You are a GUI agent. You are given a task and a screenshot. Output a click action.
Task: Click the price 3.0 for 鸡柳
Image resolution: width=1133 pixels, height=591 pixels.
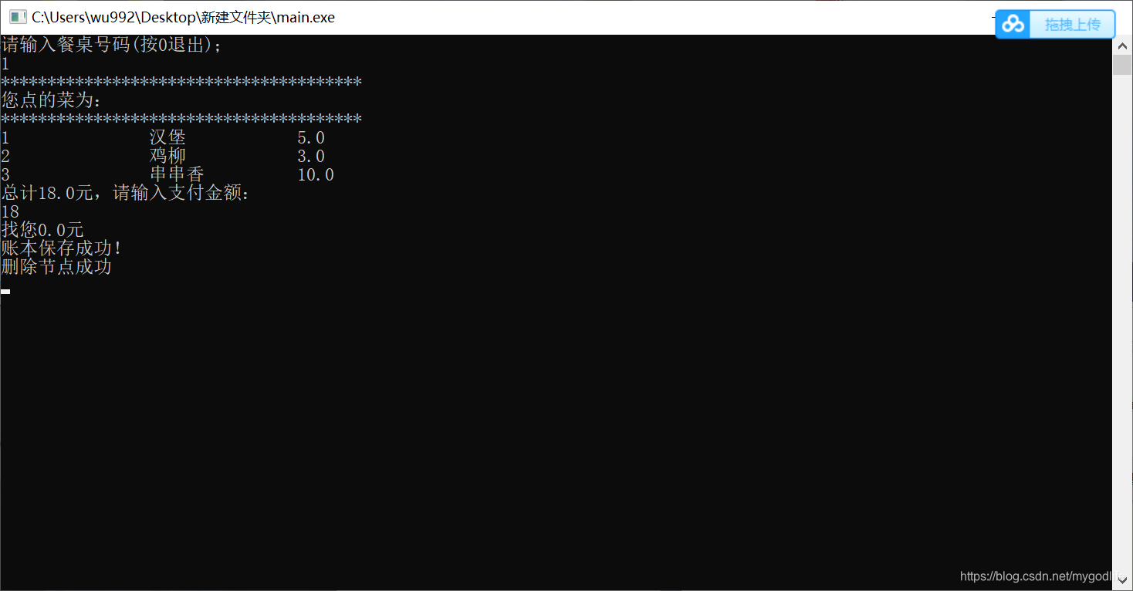311,156
